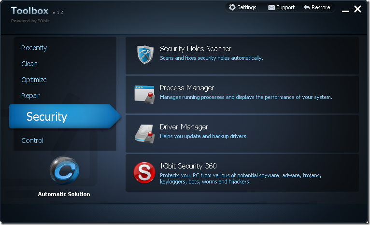The width and height of the screenshot is (370, 225).
Task: Open Settings from the top bar
Action: point(247,7)
